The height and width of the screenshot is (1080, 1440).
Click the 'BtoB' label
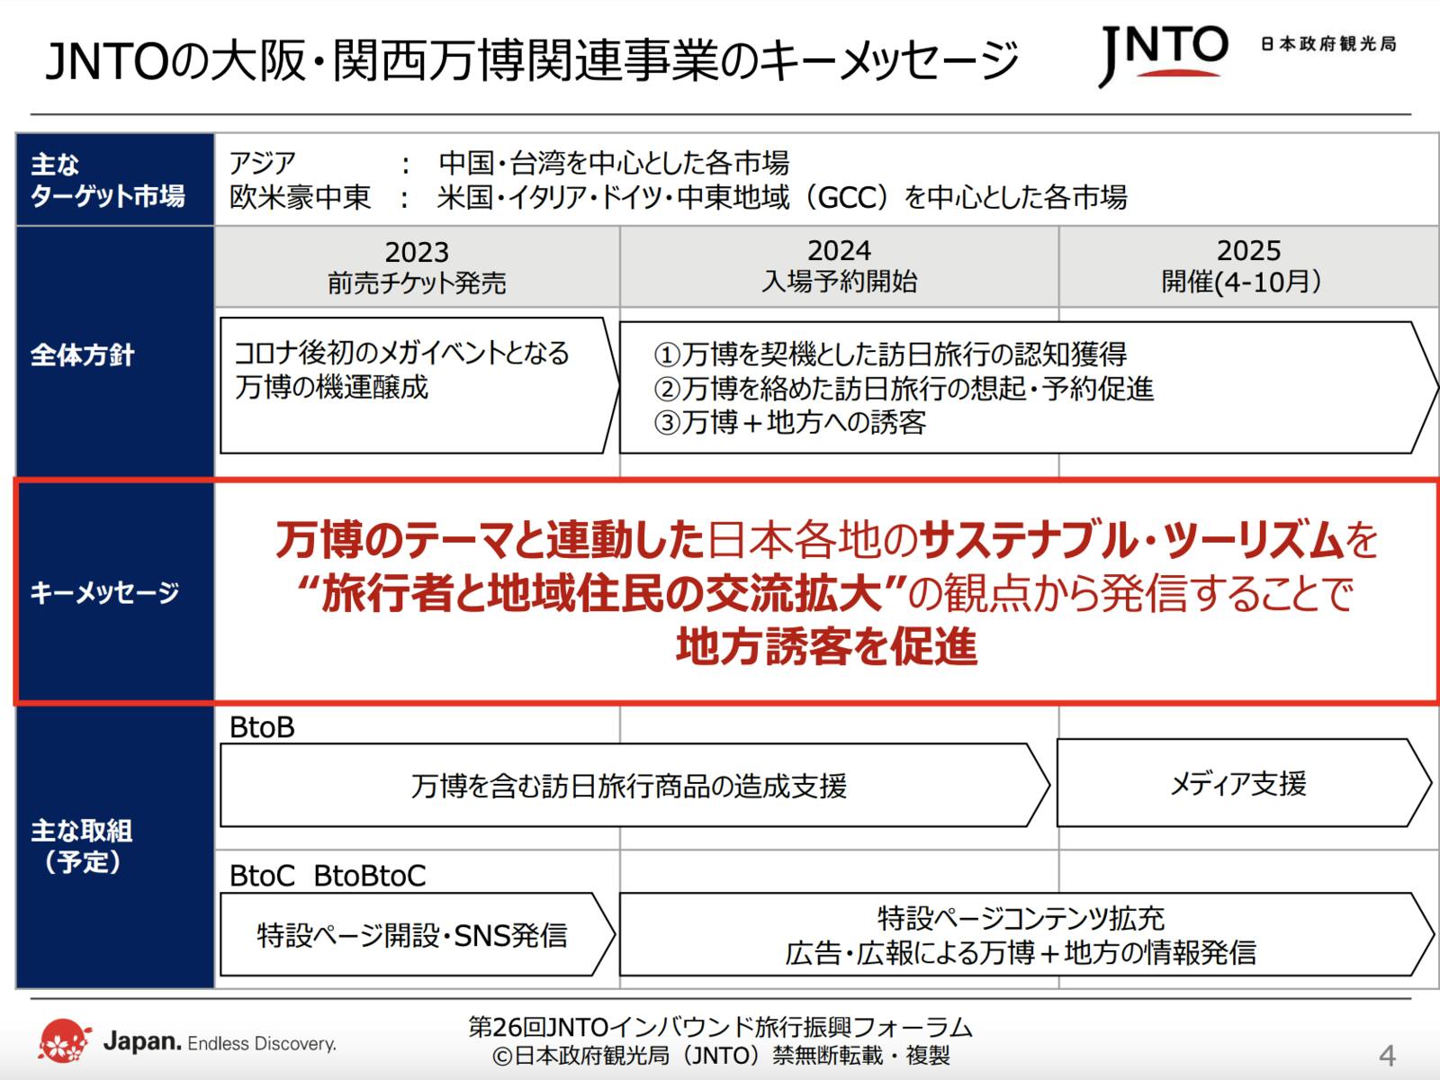click(x=262, y=727)
